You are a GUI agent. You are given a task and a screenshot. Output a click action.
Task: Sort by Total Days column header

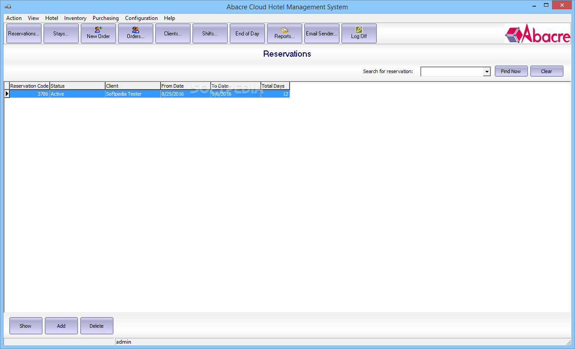pyautogui.click(x=275, y=86)
